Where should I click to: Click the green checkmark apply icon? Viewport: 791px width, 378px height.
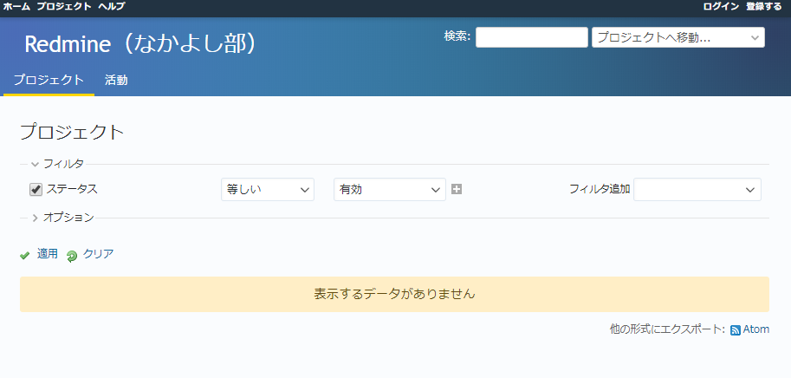tap(25, 256)
